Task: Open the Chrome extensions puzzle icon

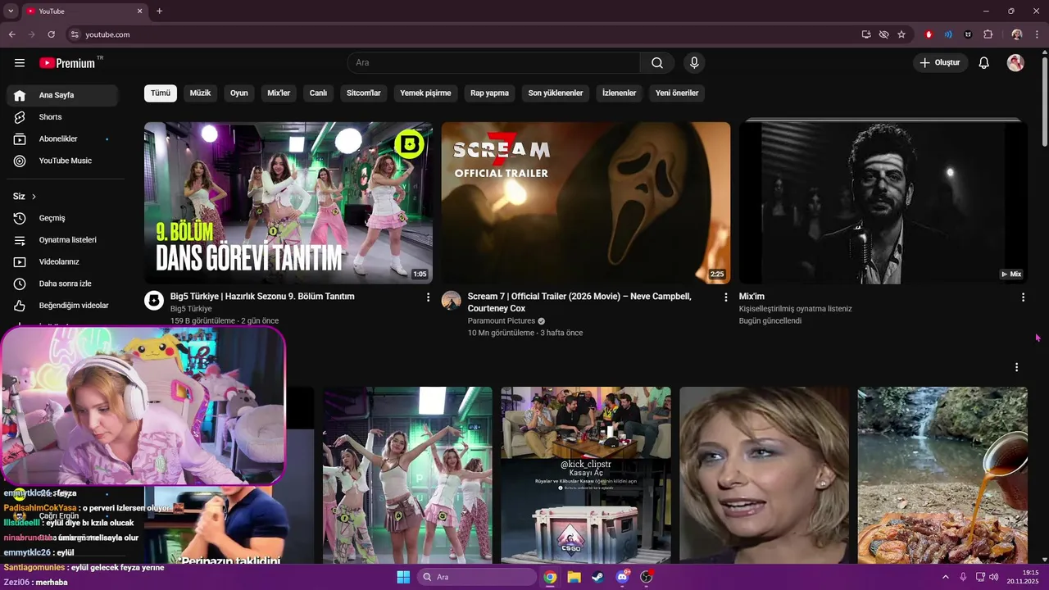Action: [x=988, y=34]
